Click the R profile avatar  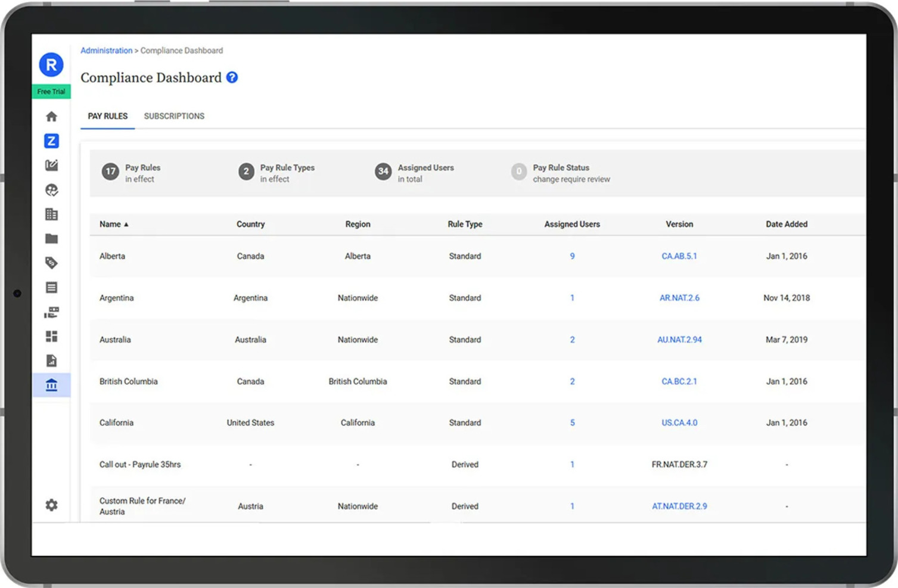point(51,65)
